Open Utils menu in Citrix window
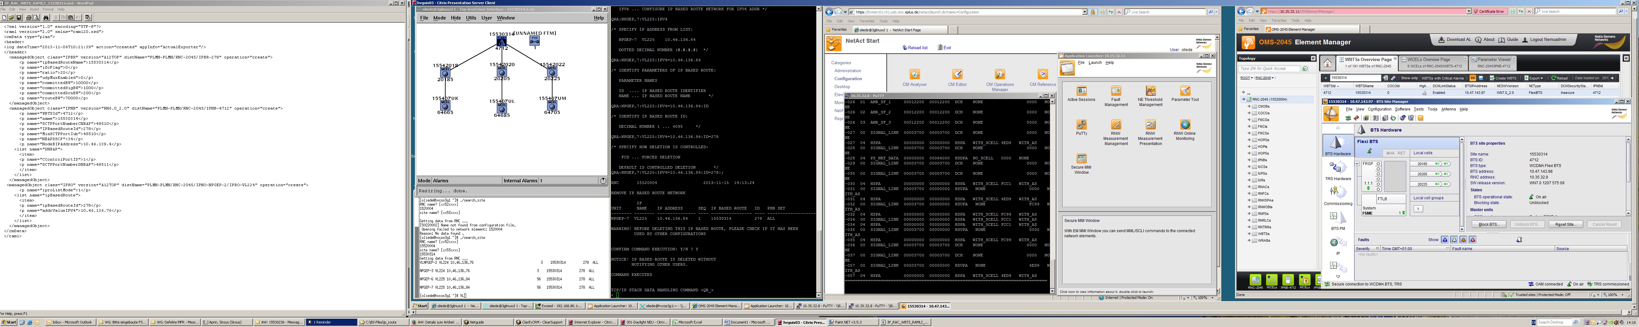This screenshot has width=1639, height=327. tap(471, 18)
